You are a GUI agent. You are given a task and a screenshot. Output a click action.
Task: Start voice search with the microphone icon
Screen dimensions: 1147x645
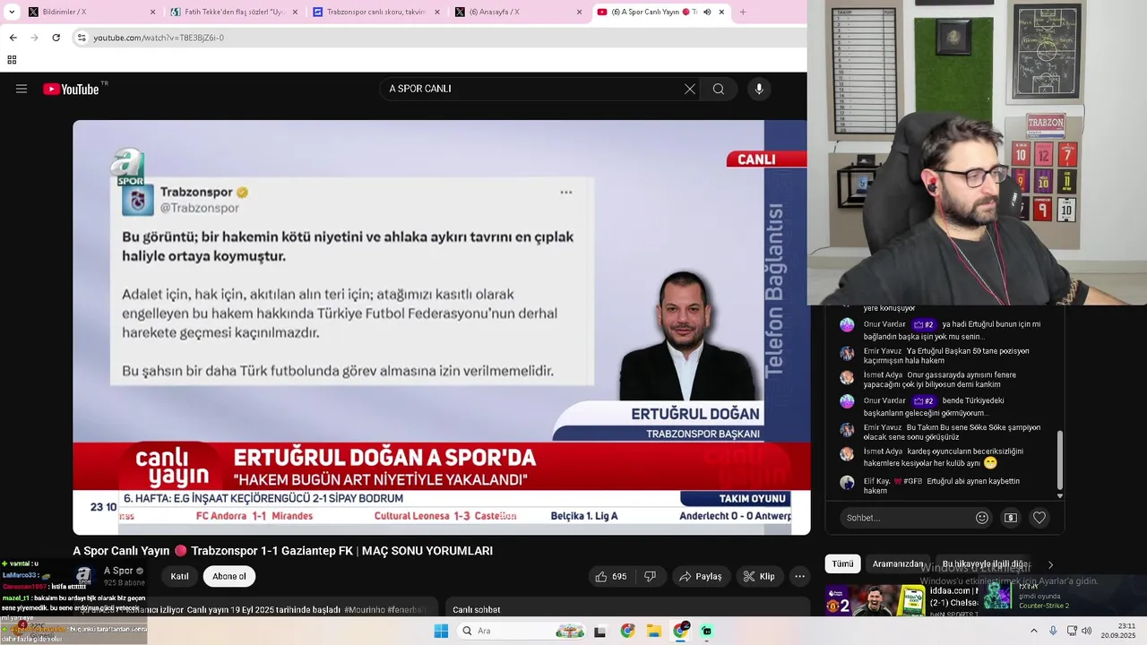coord(759,89)
